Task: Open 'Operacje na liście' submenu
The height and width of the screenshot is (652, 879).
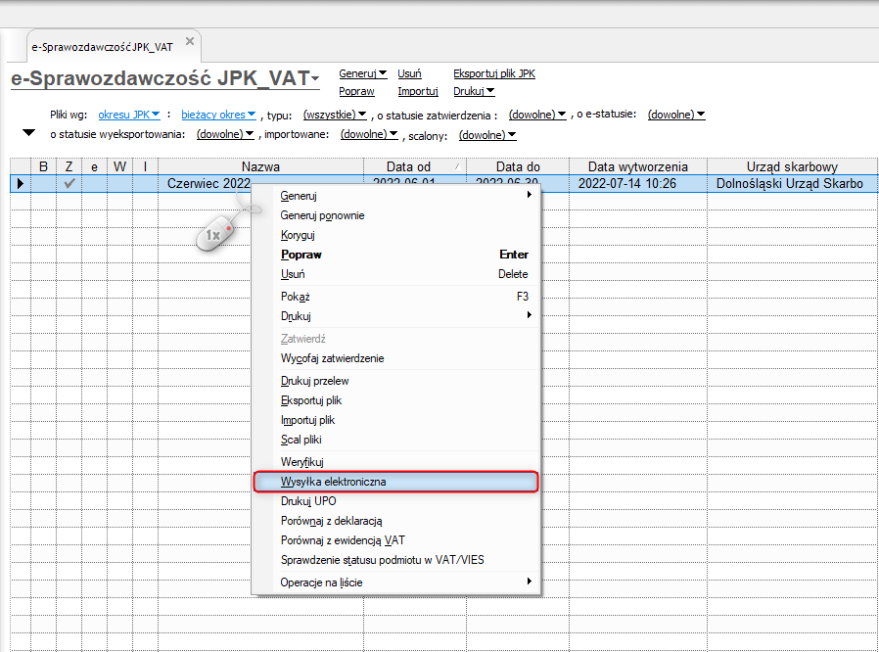Action: pos(395,582)
